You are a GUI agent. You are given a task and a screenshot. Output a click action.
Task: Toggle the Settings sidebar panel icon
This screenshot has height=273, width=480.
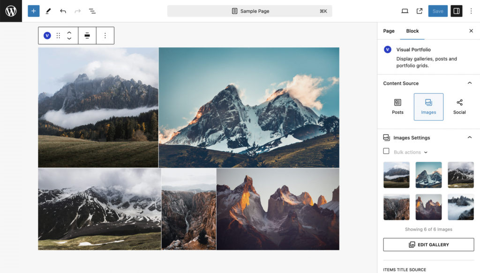click(x=457, y=11)
